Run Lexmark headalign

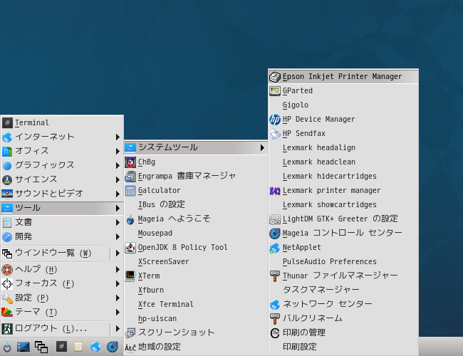point(343,148)
